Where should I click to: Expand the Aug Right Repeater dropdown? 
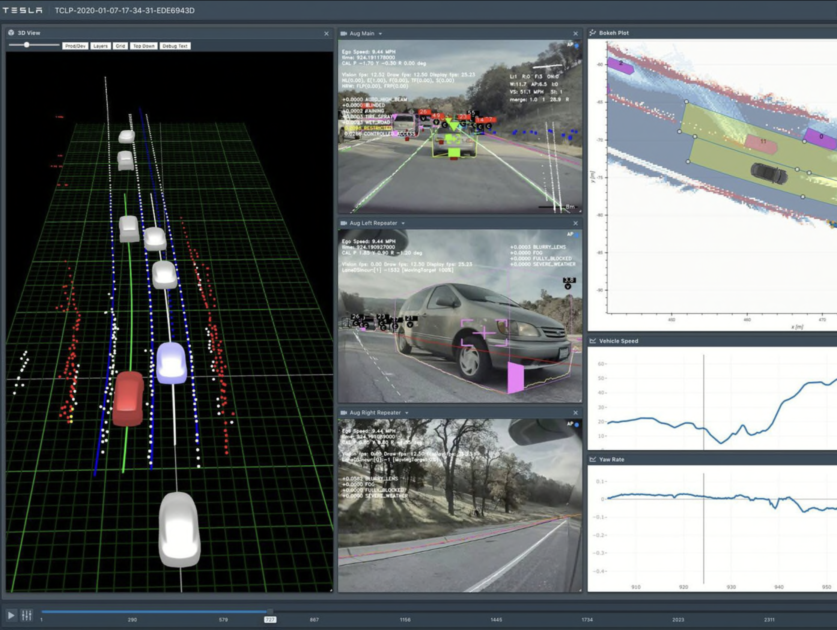coord(407,413)
